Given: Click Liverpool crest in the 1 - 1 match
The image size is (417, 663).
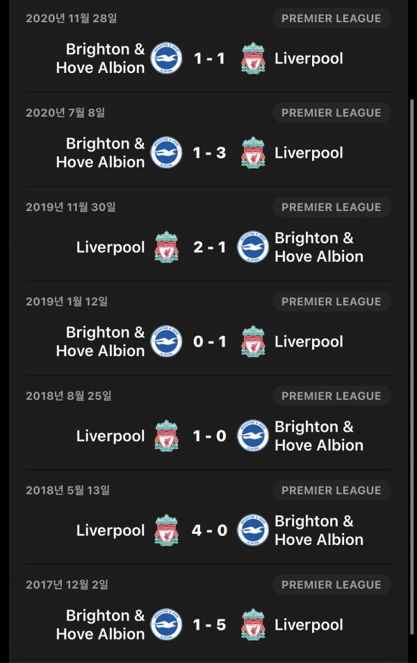Looking at the screenshot, I should pos(253,58).
